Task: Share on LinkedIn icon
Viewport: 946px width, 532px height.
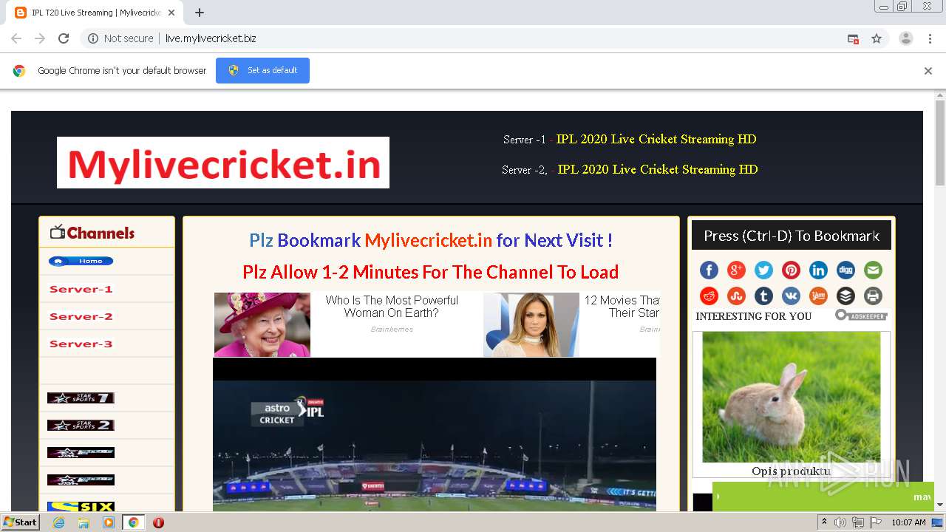Action: pyautogui.click(x=818, y=270)
